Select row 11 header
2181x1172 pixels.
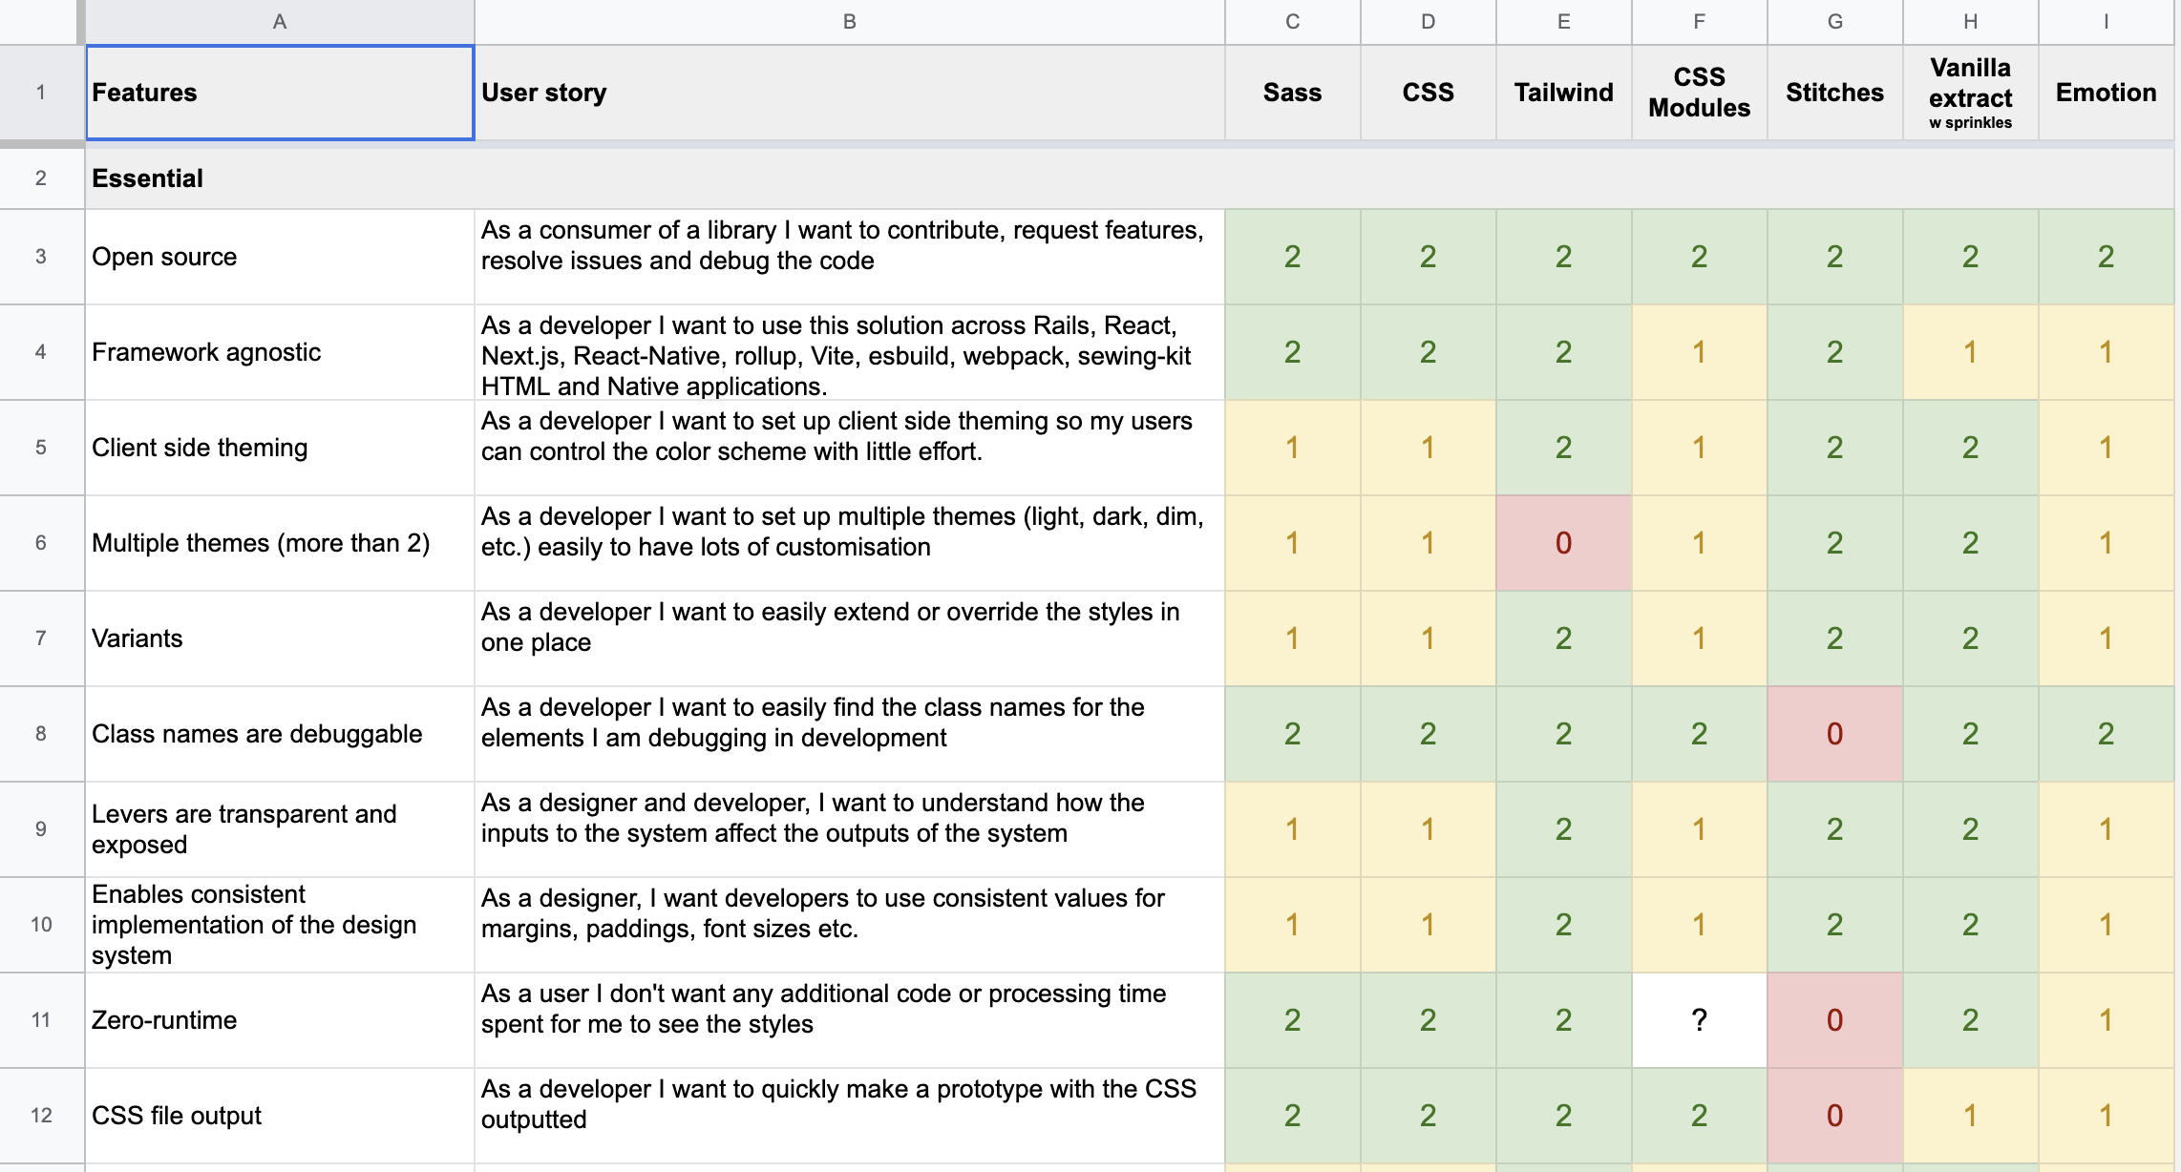[41, 1020]
